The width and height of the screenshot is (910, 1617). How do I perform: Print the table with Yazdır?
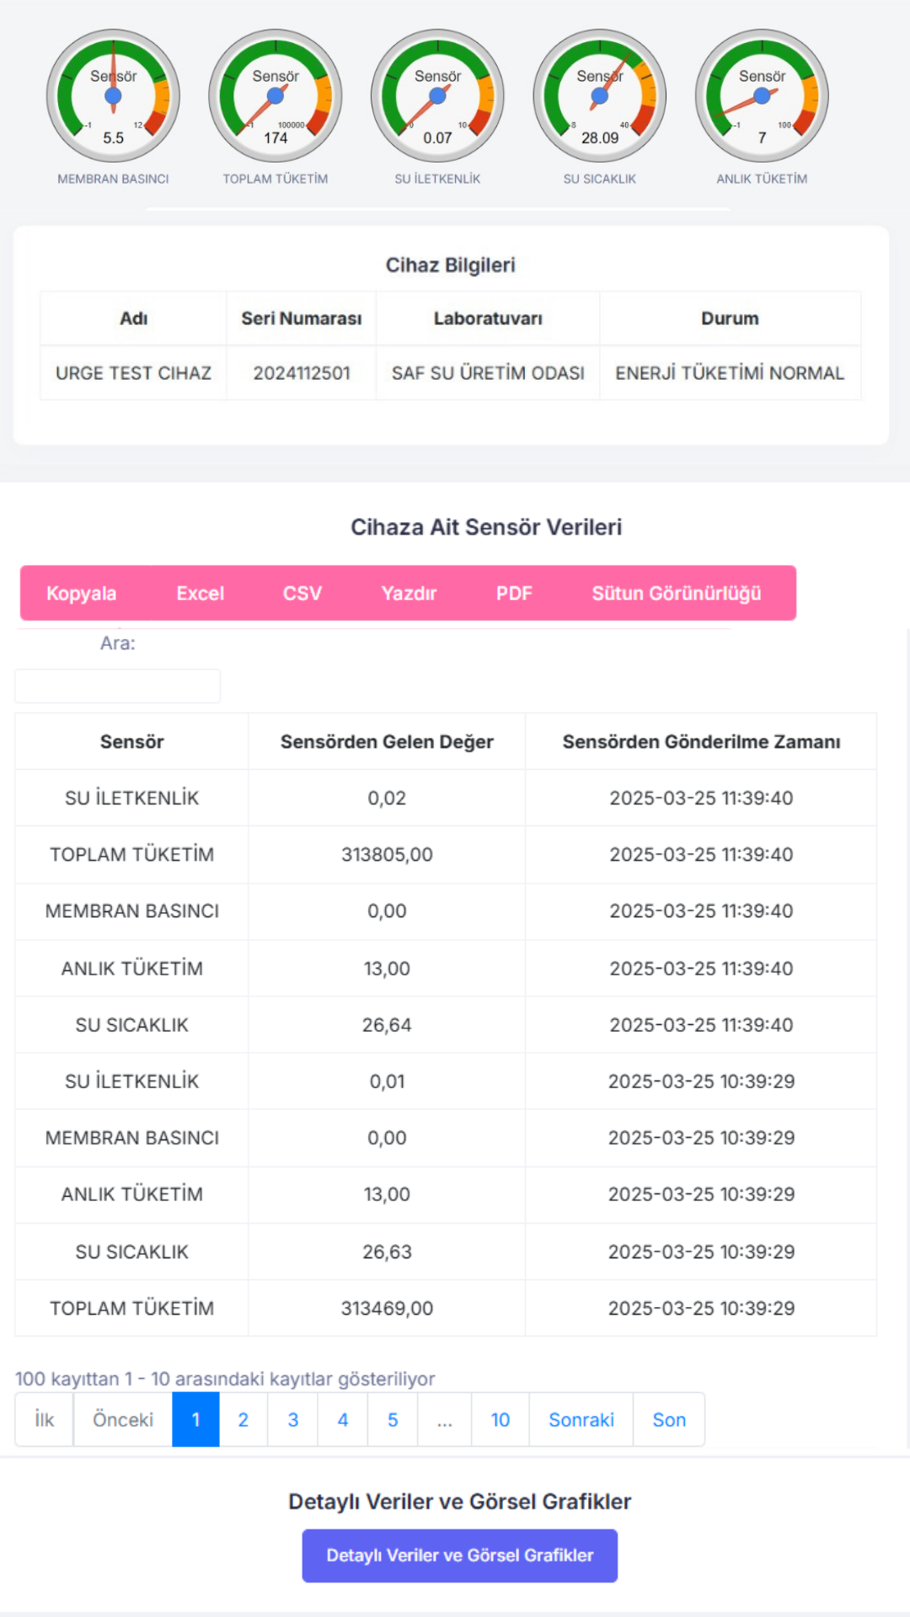coord(409,594)
